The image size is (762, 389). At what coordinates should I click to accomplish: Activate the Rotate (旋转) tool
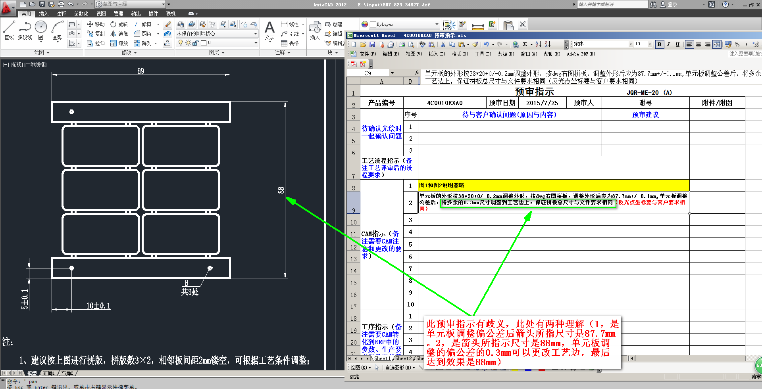pos(119,24)
